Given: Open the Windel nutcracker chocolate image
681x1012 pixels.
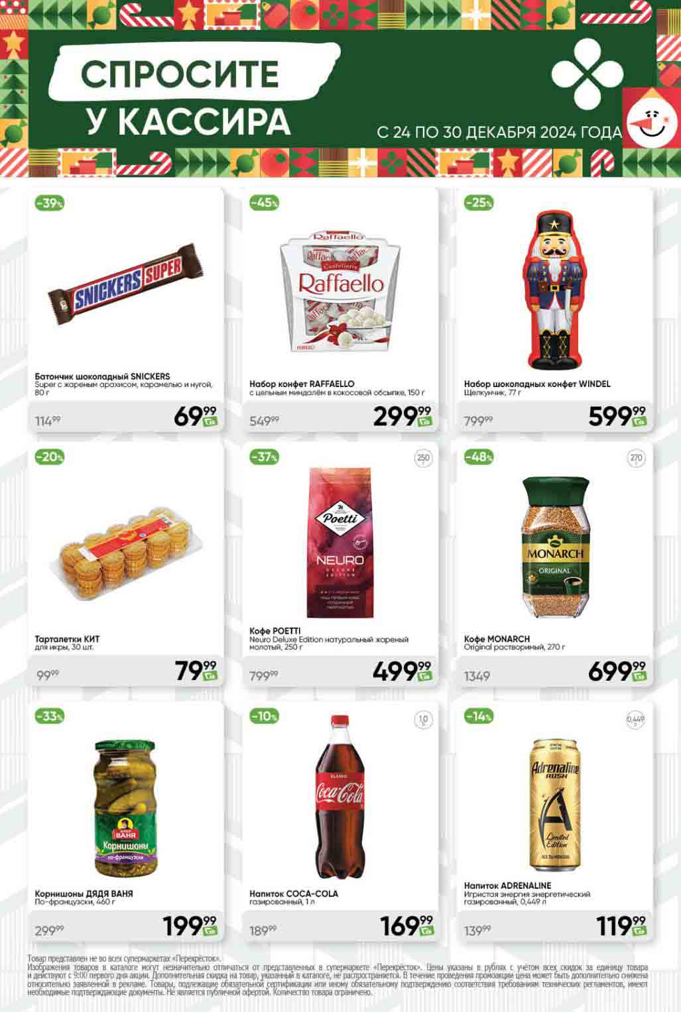Looking at the screenshot, I should pos(554,291).
